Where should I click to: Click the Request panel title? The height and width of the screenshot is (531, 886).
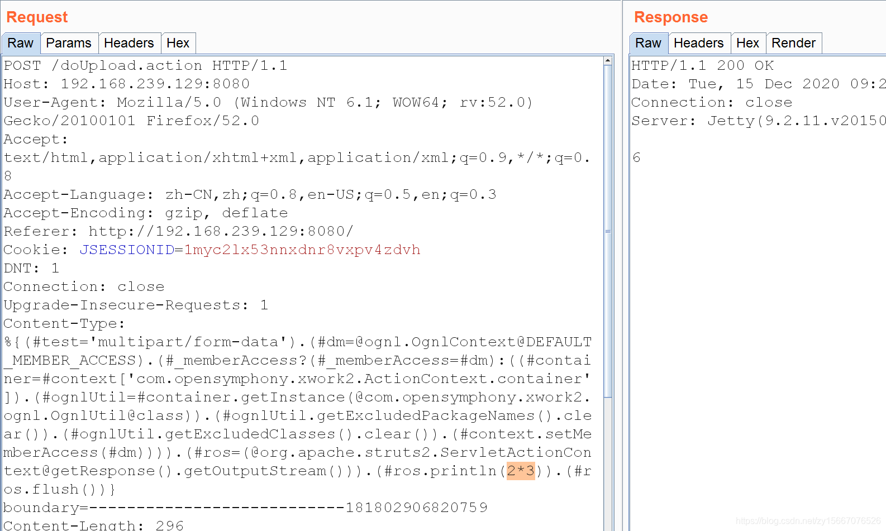[x=37, y=17]
